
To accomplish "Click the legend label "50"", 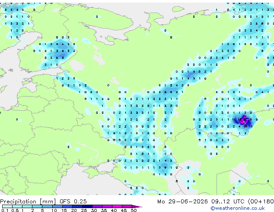I will click(134, 210).
